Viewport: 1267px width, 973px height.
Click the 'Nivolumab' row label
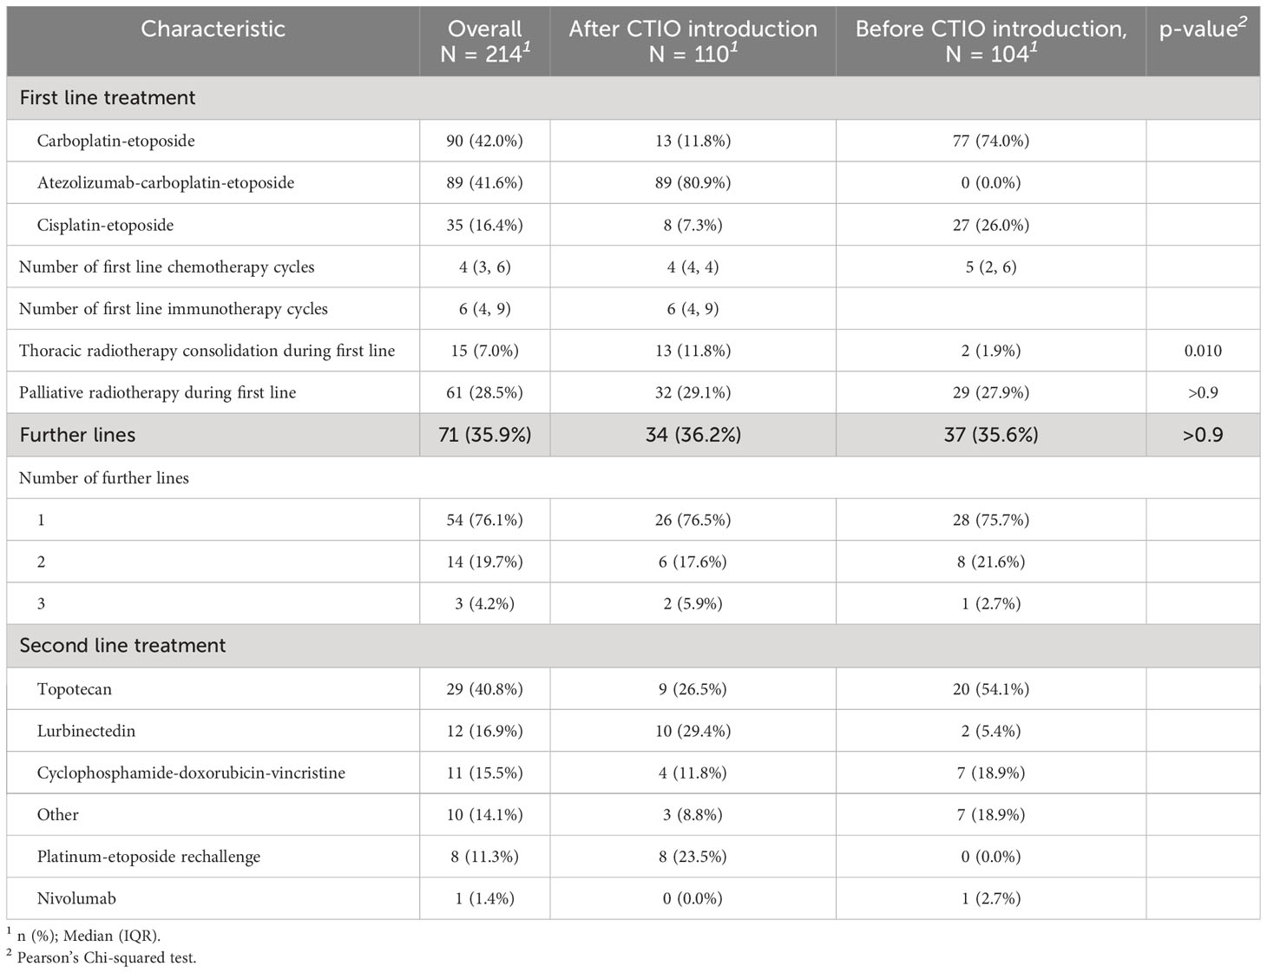click(x=76, y=898)
